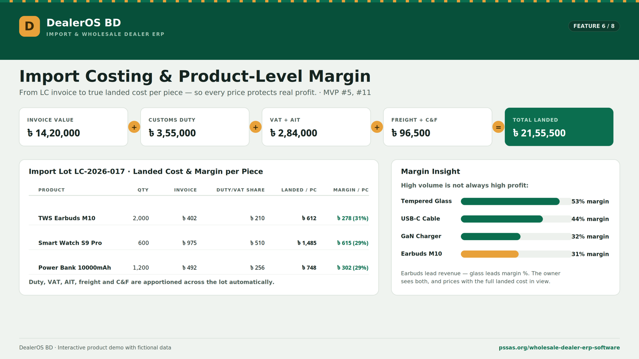The height and width of the screenshot is (359, 639).
Task: Select the Total Landed card
Action: point(559,127)
